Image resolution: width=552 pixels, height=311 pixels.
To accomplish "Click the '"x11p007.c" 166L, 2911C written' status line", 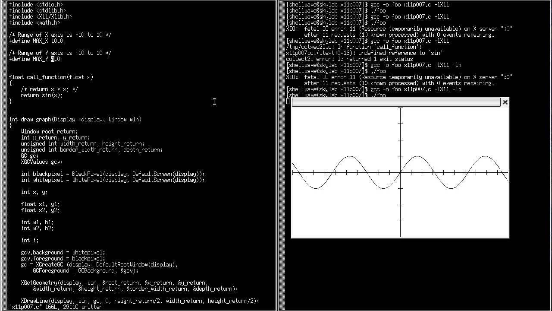I will pos(56,307).
